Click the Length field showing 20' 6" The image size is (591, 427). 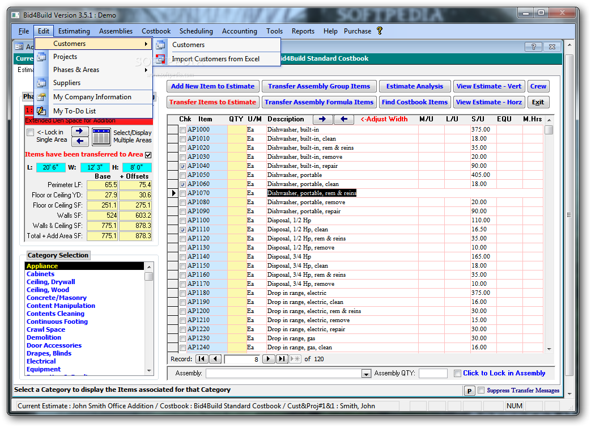[51, 167]
